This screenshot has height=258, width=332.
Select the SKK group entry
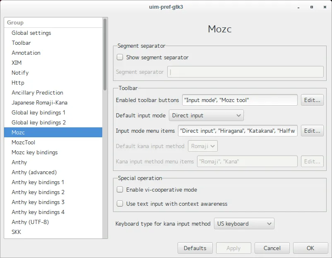(17, 232)
